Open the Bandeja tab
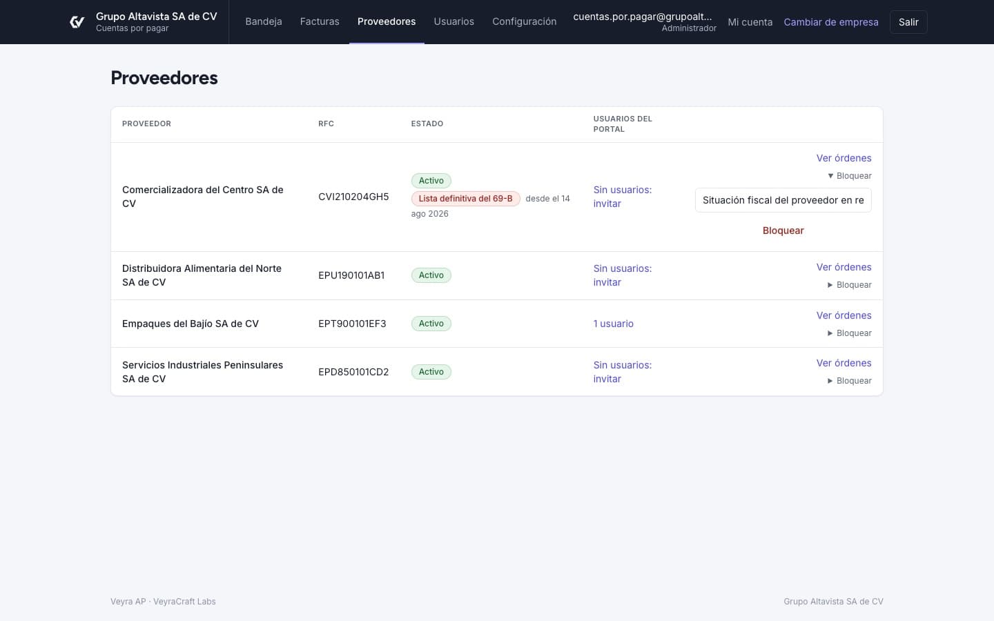This screenshot has height=621, width=994. (x=264, y=21)
